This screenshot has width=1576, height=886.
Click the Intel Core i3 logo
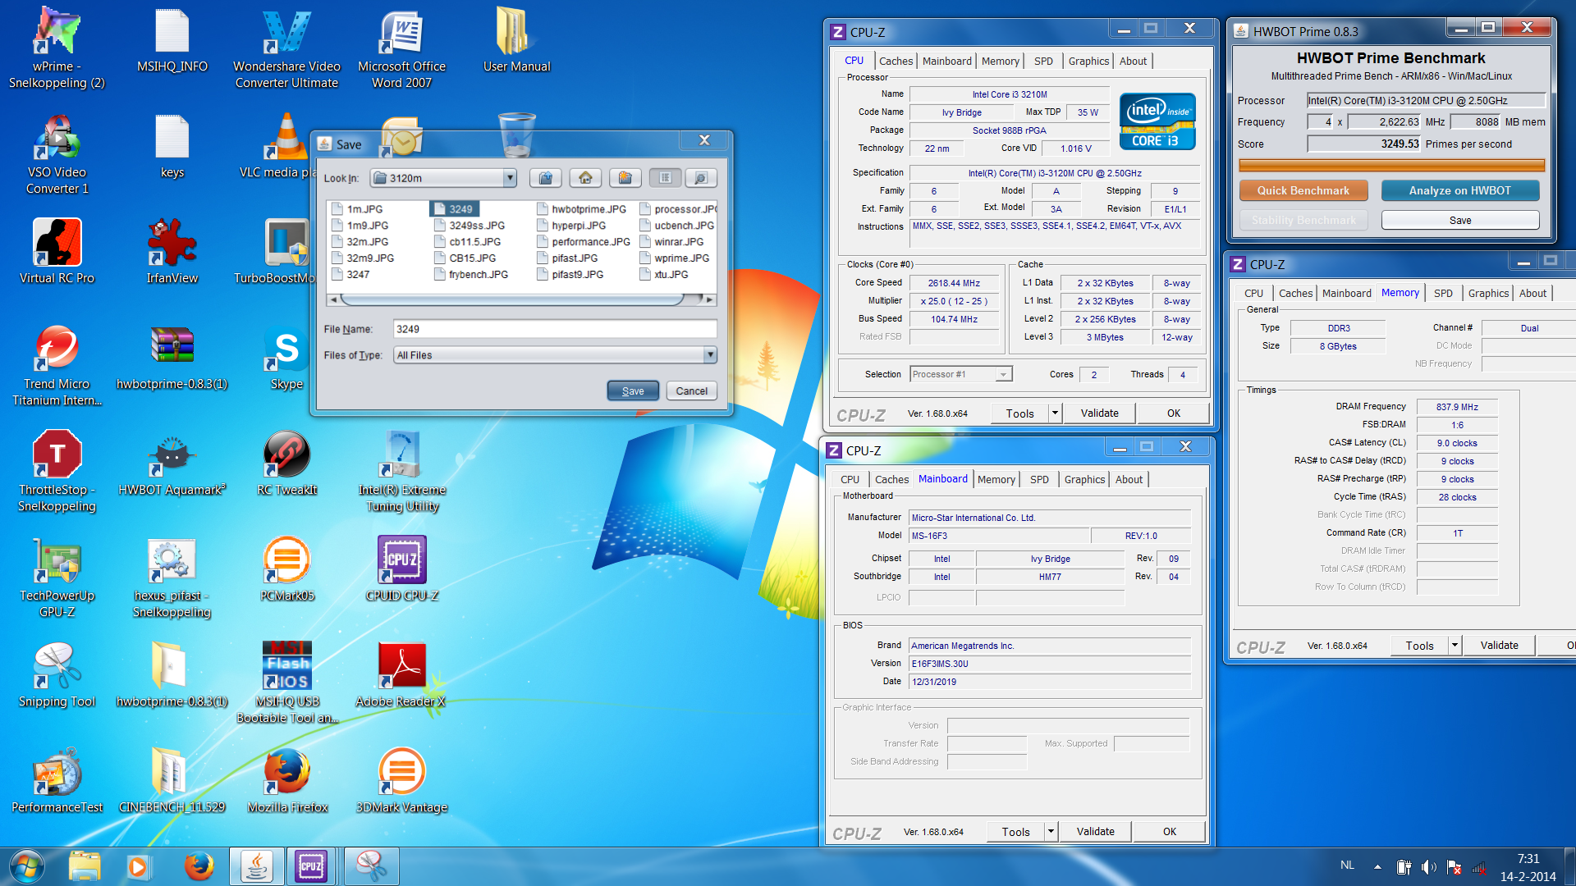[x=1157, y=122]
